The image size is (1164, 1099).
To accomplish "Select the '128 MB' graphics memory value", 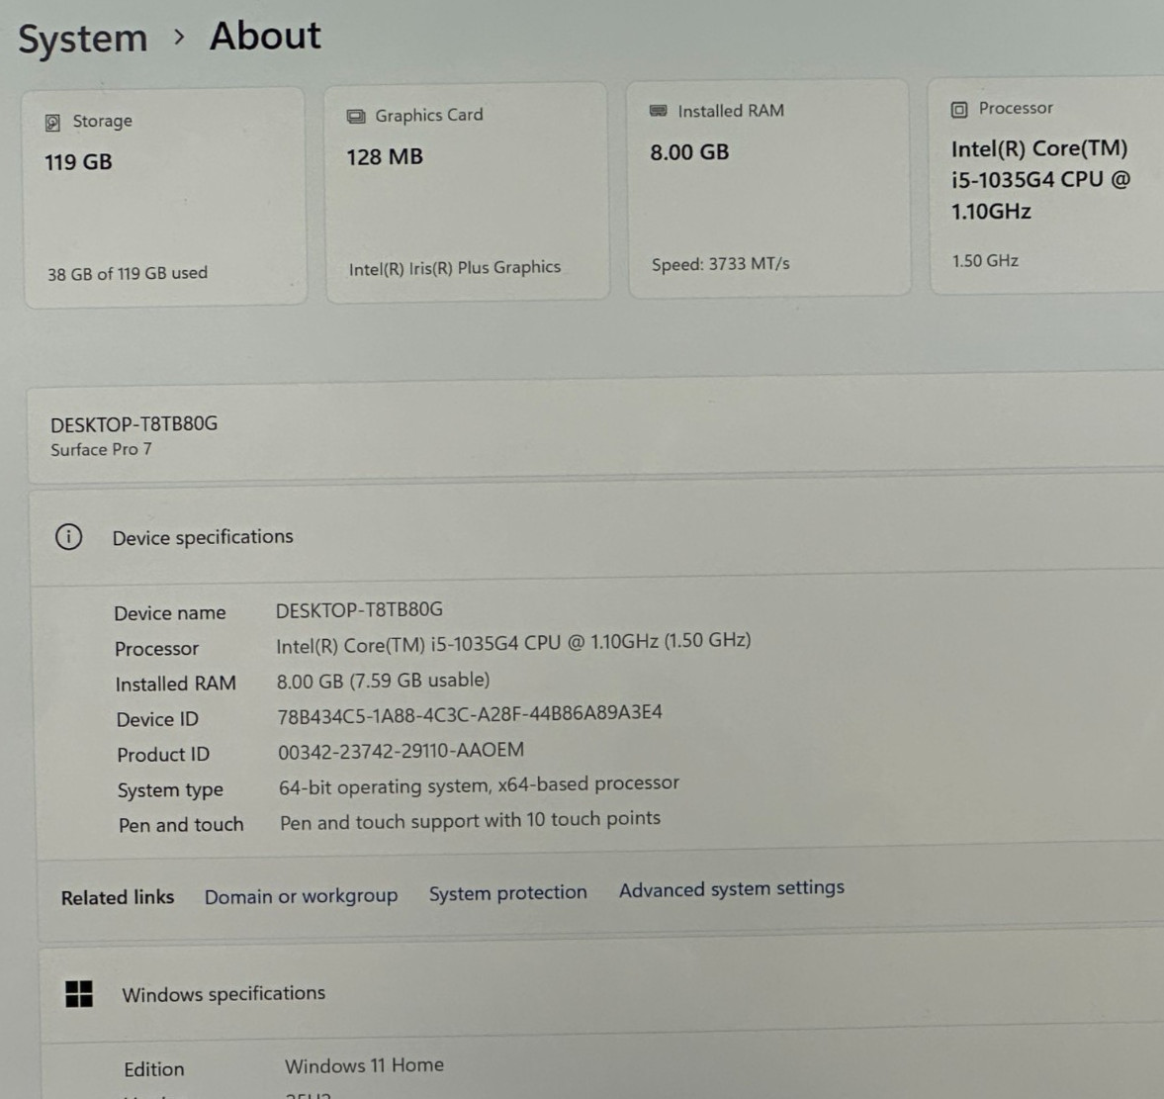I will 385,156.
